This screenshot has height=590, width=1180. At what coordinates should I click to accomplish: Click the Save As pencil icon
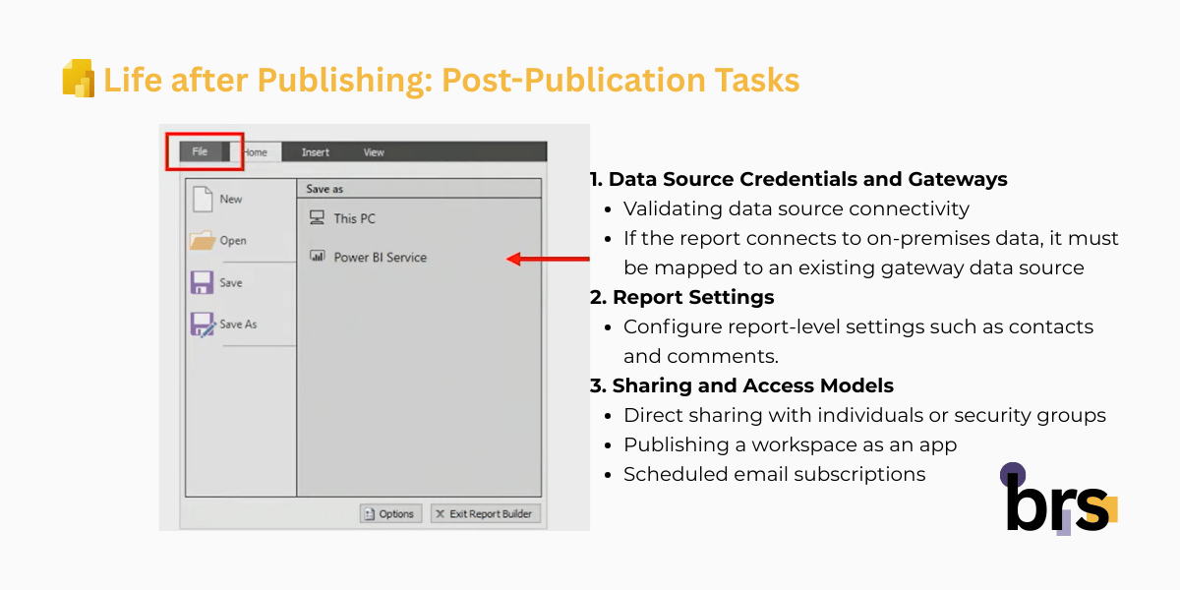[x=203, y=324]
